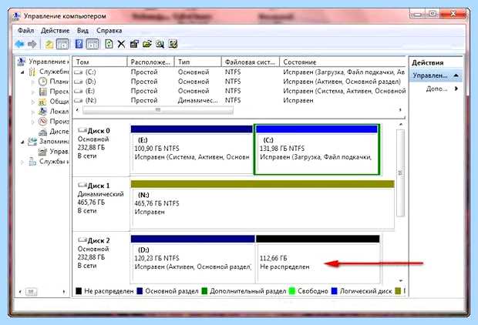Collapse the Запоминающие устройства node arrow
The image size is (478, 325).
22,142
